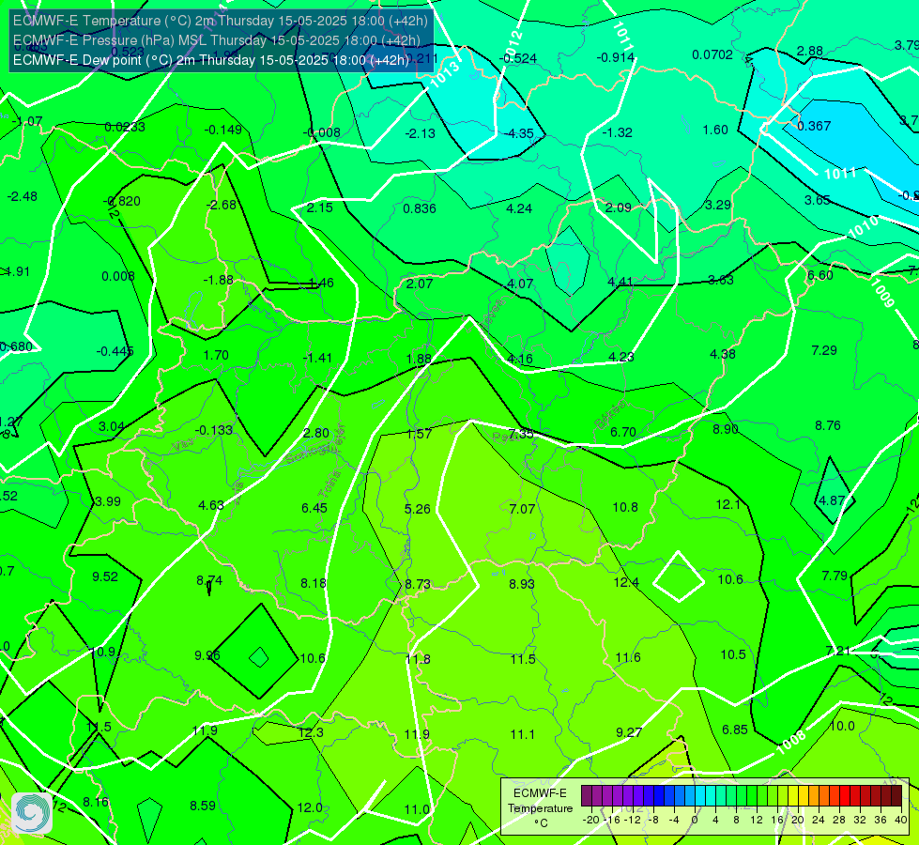Screen dimensions: 919x845
Task: Click the -0.133 dew point value
Action: pyautogui.click(x=213, y=430)
